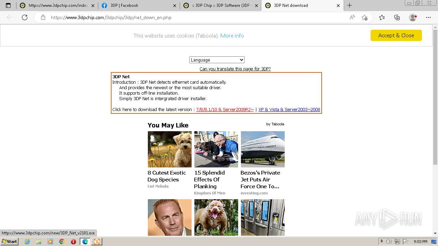This screenshot has width=438, height=246.
Task: Click the 'List Nebula' source label
Action: pos(158,186)
